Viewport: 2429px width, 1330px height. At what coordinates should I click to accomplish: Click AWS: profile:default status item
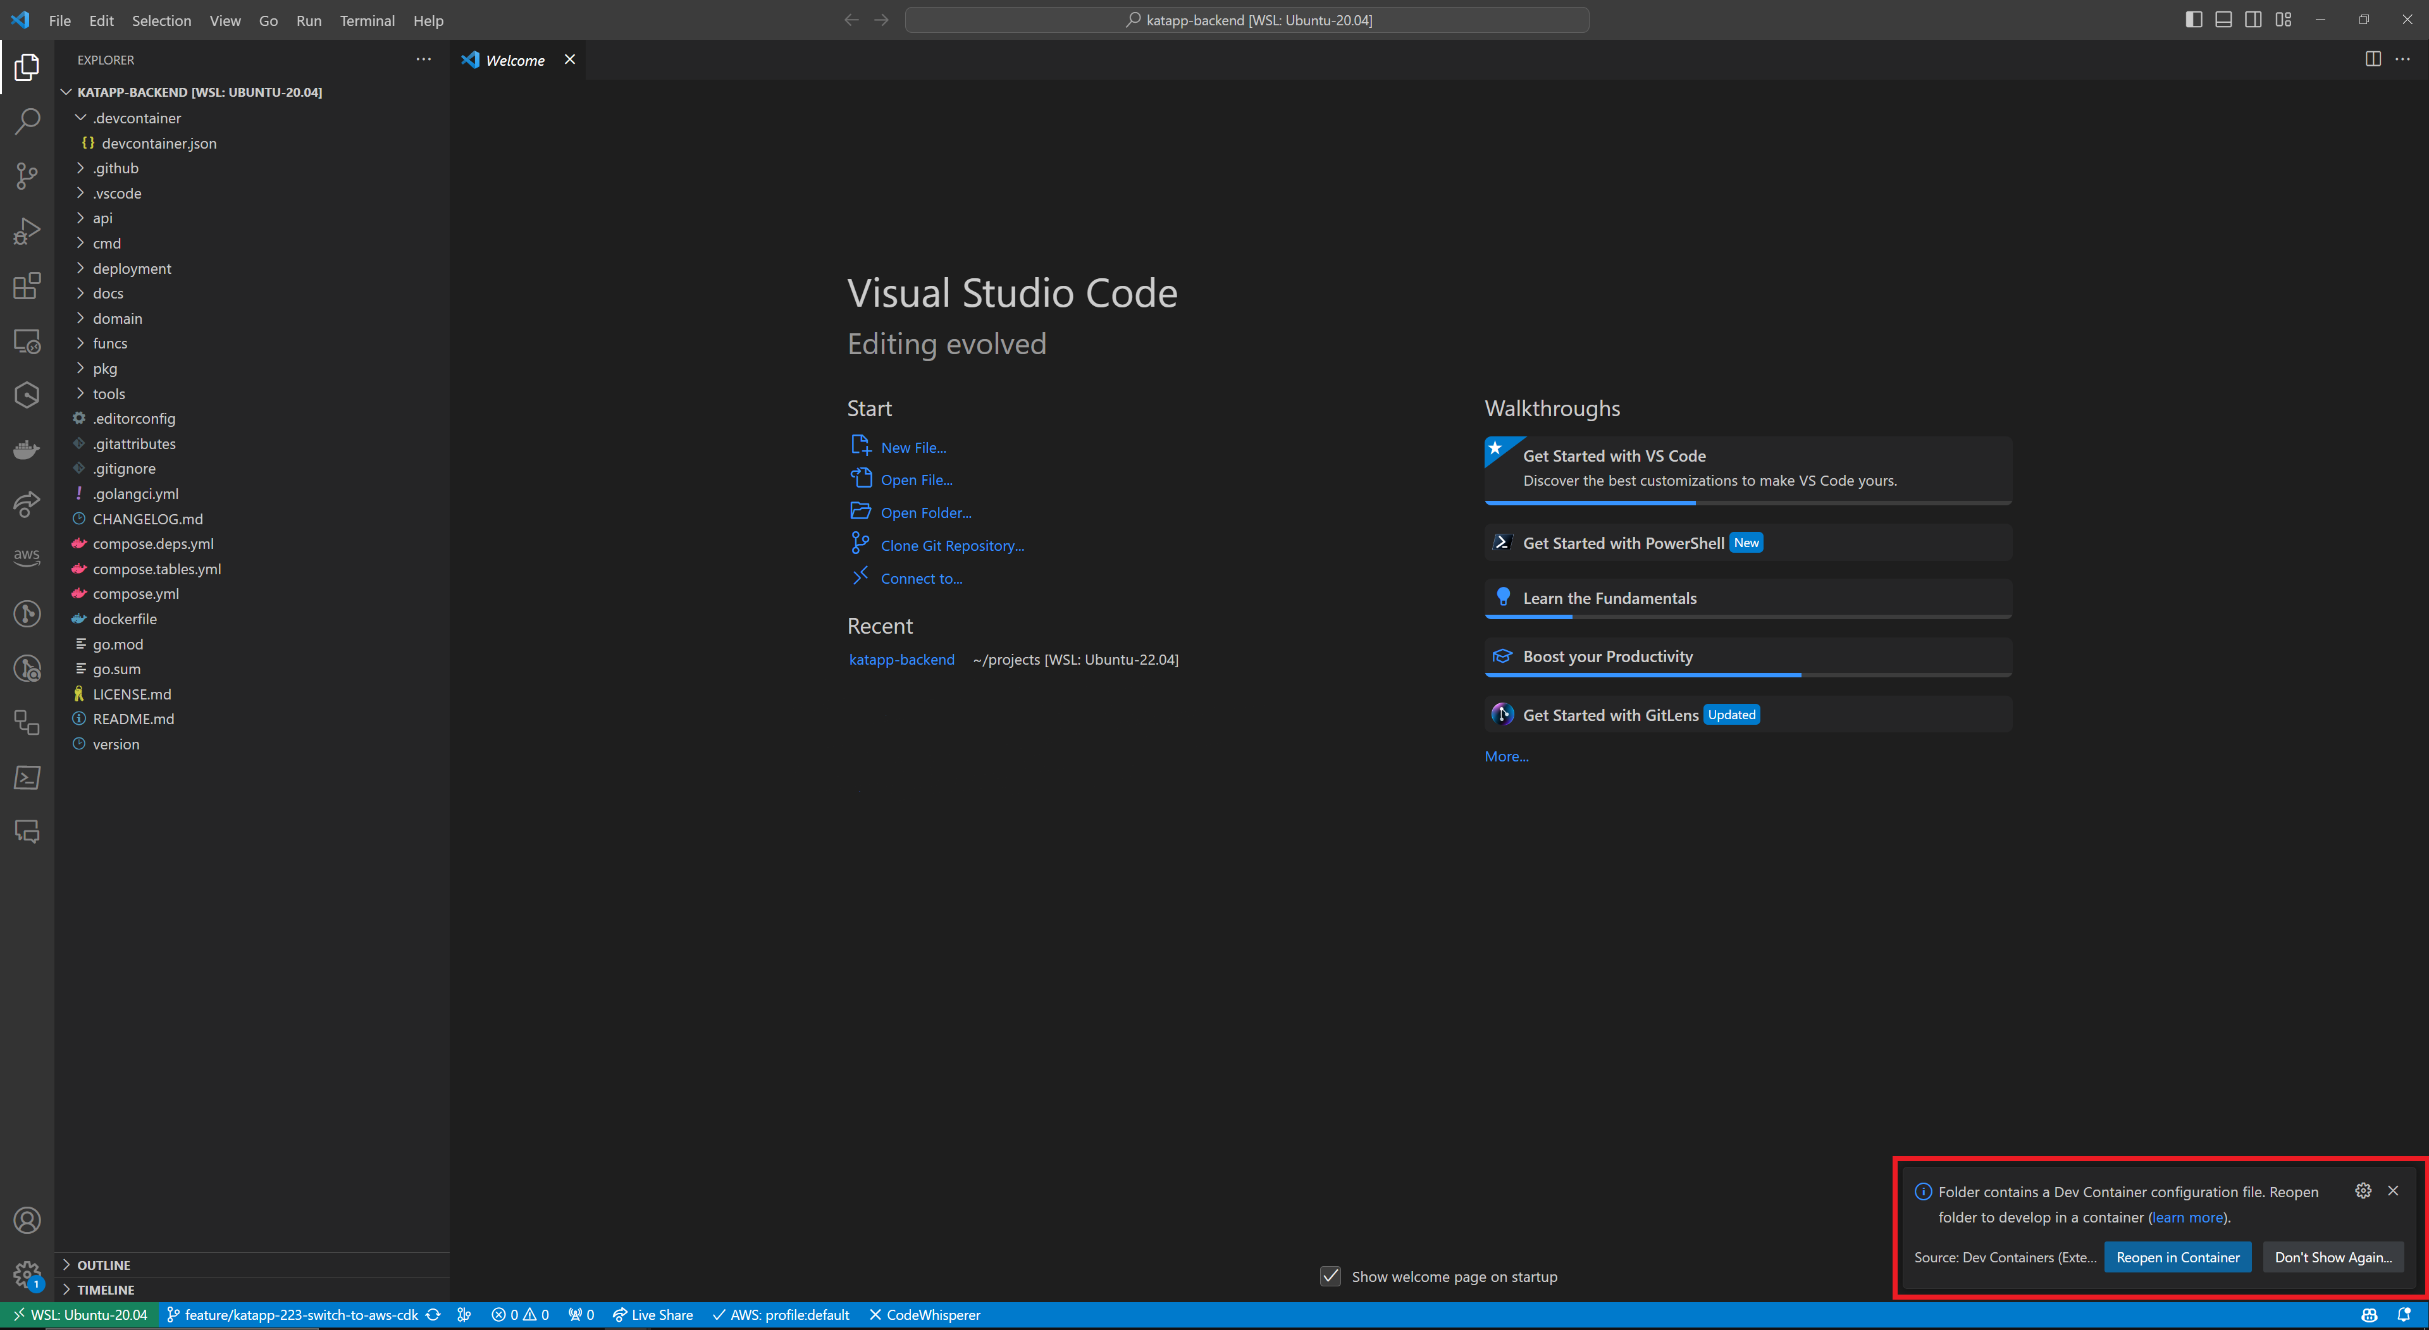(x=781, y=1315)
